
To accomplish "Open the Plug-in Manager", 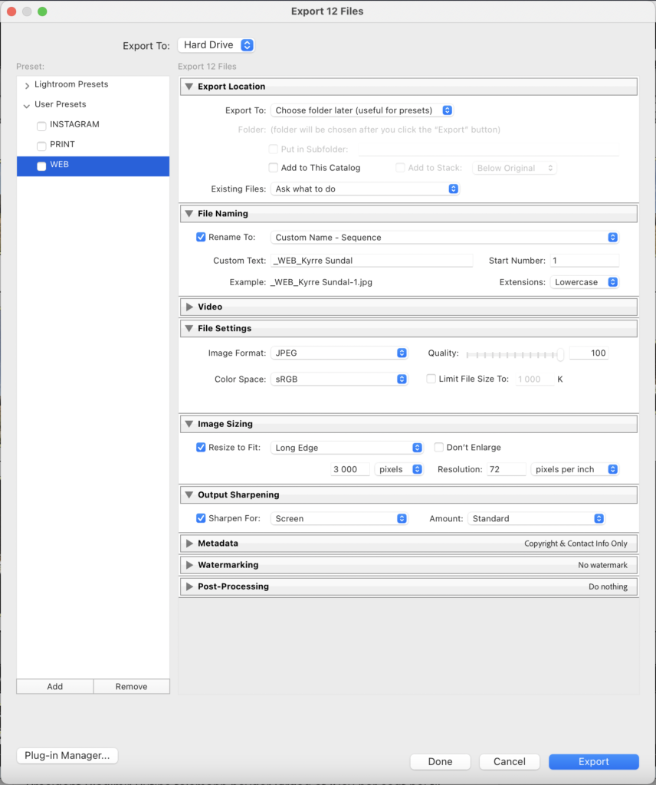I will 67,756.
